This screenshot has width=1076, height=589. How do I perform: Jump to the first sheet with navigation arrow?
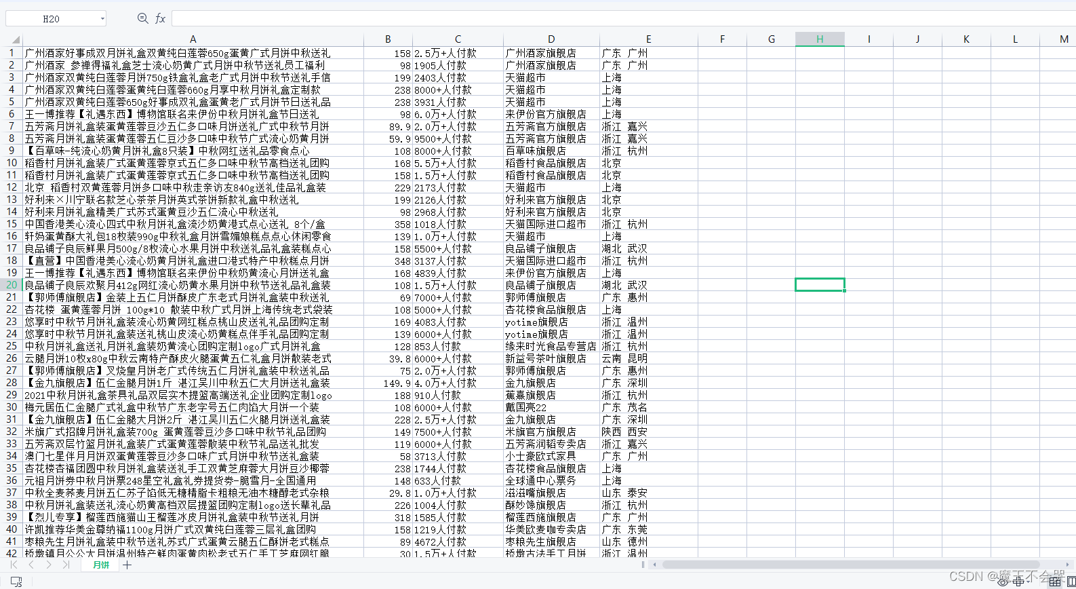(14, 565)
